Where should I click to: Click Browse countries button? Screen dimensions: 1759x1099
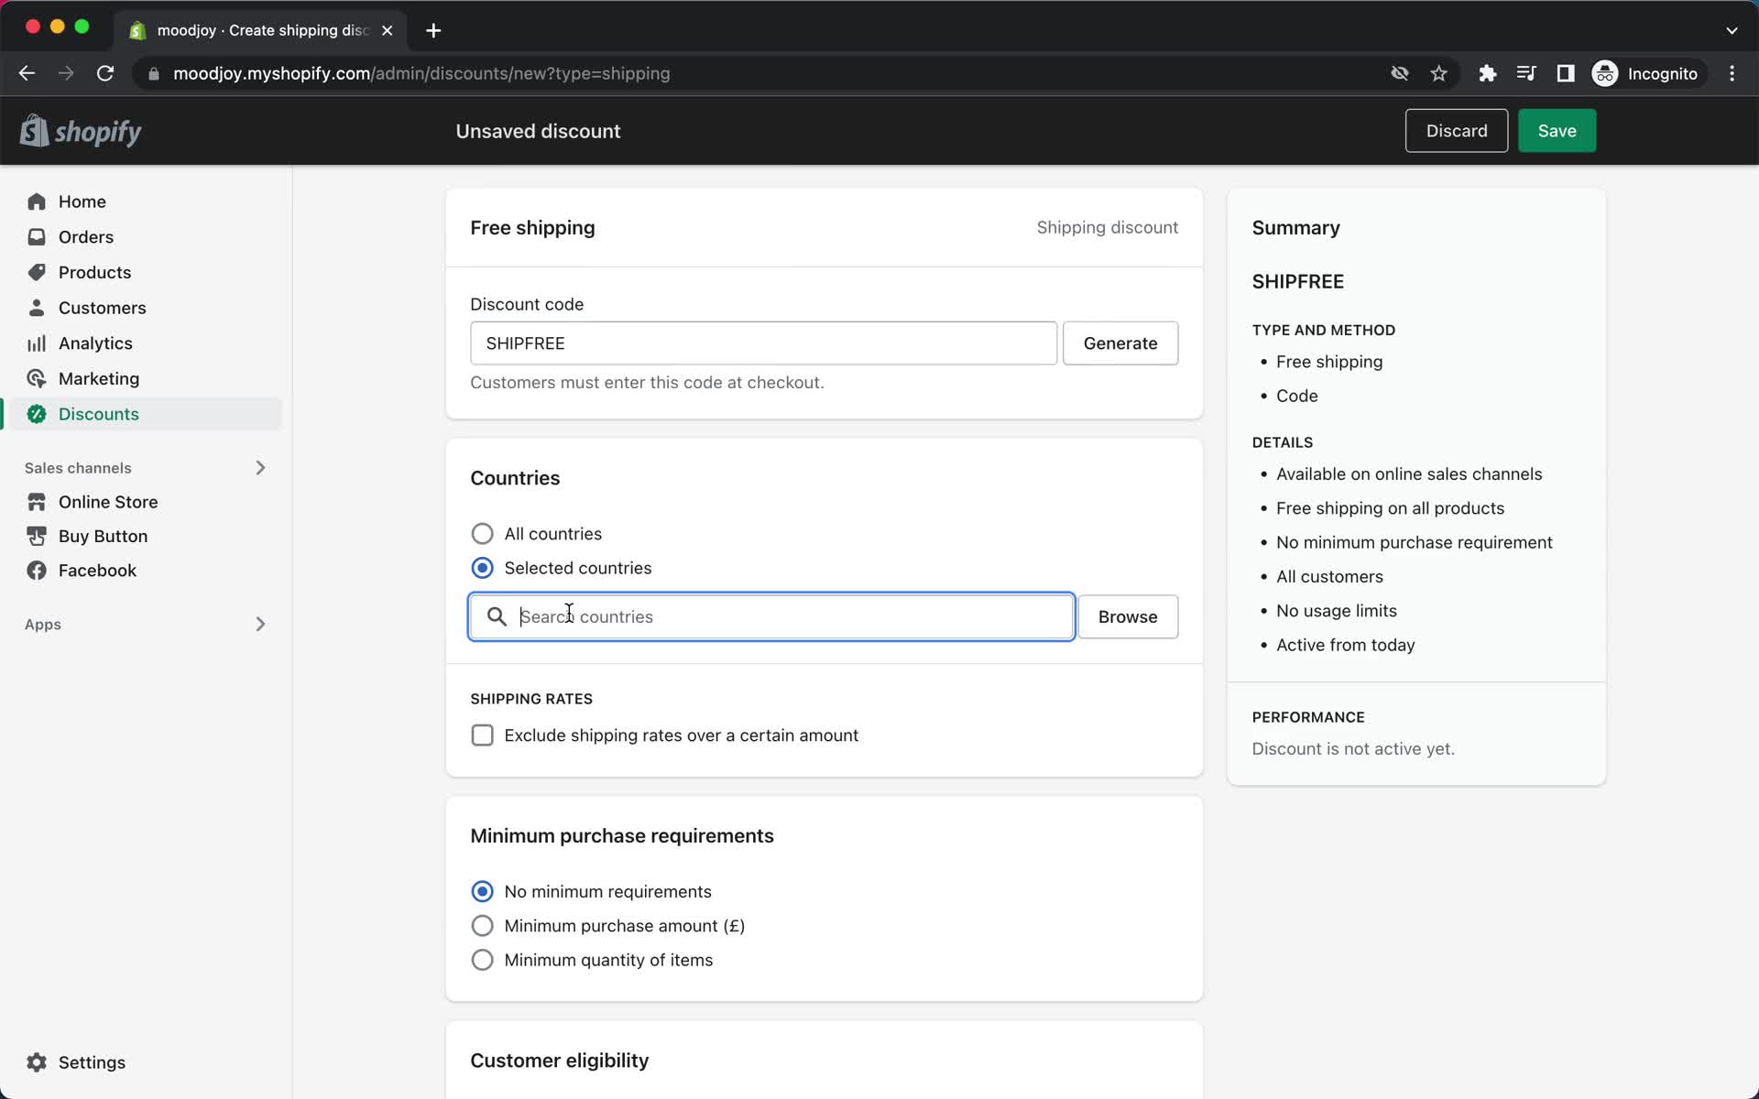(x=1127, y=616)
